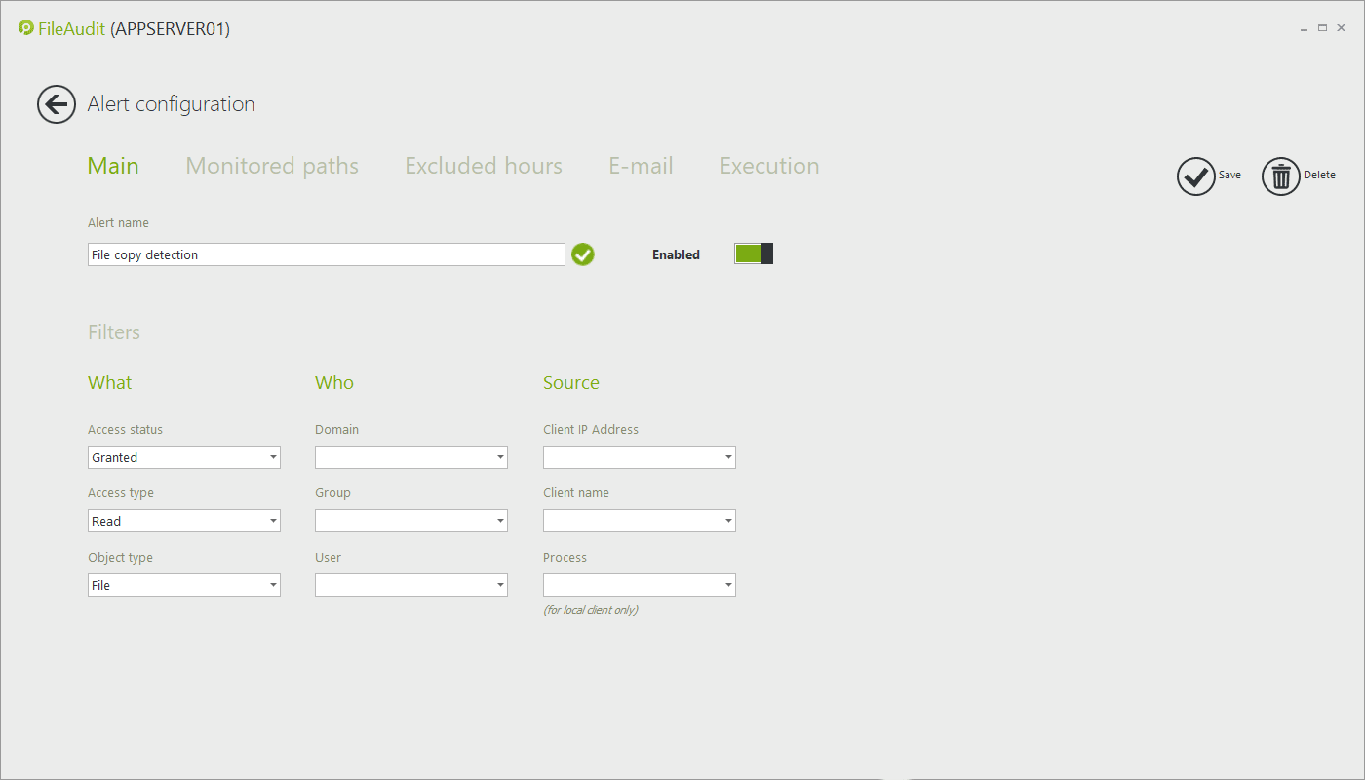Minimize the FileAudit window
Viewport: 1365px width, 780px height.
[1304, 29]
